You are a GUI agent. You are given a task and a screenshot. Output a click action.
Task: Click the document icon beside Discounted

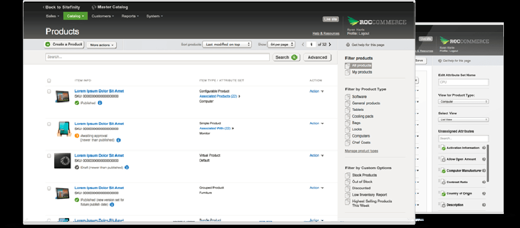[347, 188]
